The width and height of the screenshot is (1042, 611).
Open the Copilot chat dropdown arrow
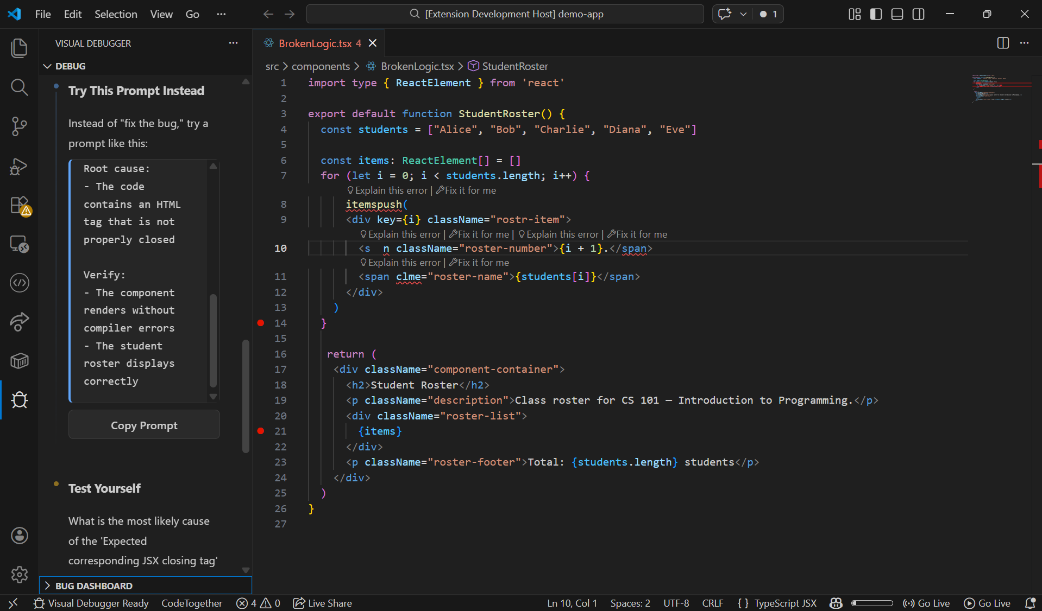click(743, 14)
